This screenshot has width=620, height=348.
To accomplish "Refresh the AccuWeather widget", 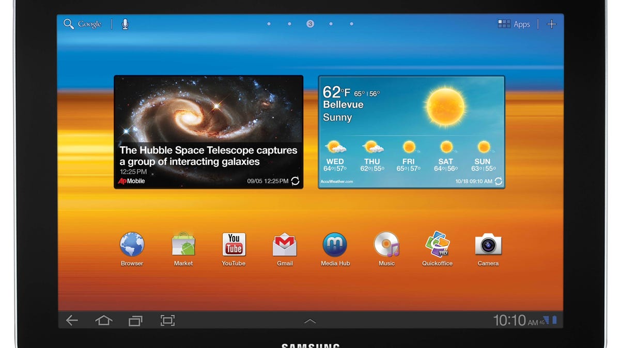I will pyautogui.click(x=498, y=181).
